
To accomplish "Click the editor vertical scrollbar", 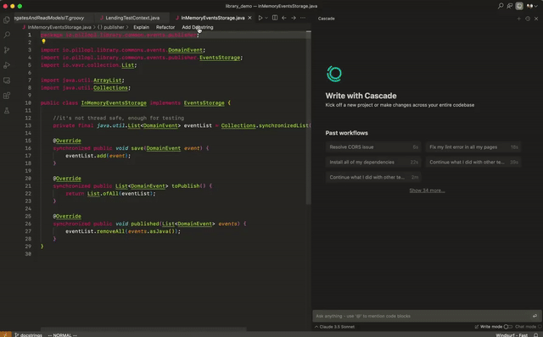I will pos(309,118).
